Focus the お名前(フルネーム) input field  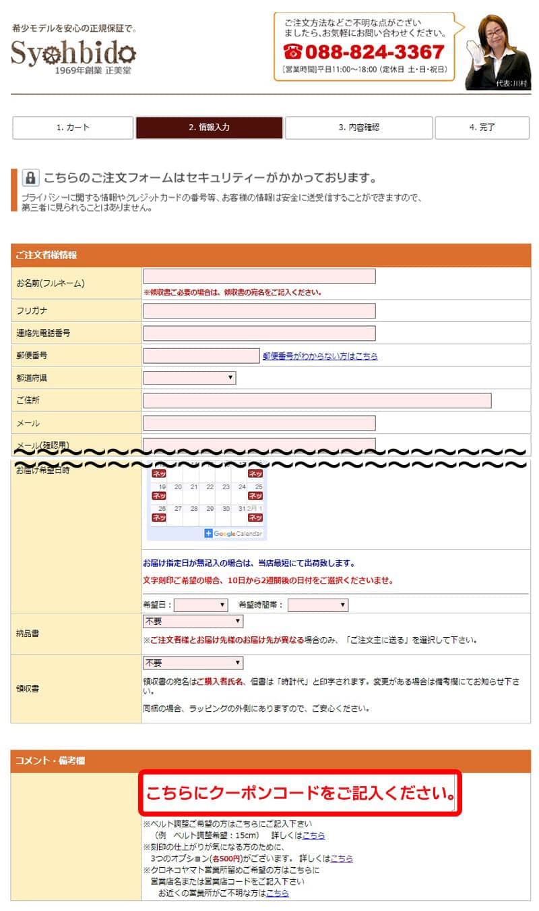(259, 276)
